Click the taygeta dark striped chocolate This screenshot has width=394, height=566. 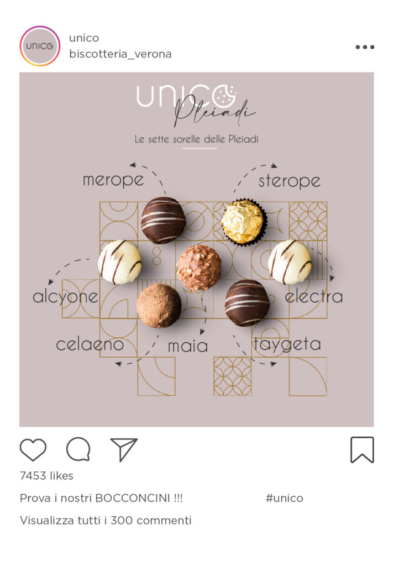pos(247,303)
